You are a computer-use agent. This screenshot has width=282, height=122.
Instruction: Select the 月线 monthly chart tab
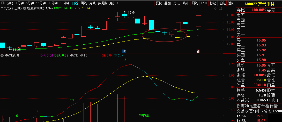pyautogui.click(x=92, y=3)
